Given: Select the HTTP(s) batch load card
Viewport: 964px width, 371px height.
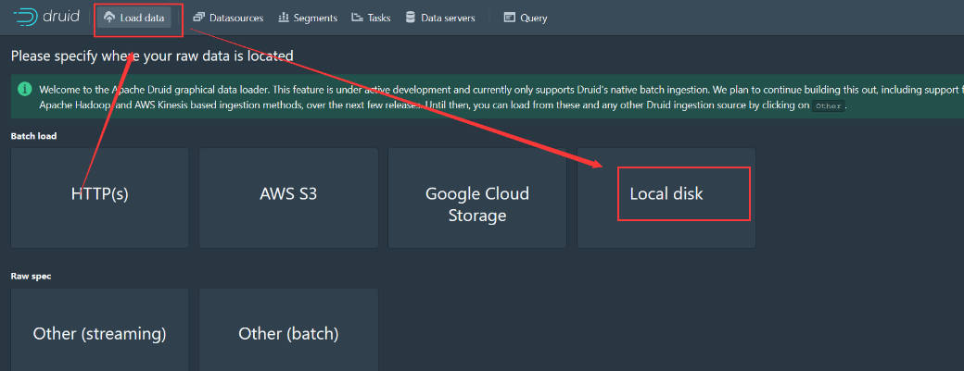Looking at the screenshot, I should click(99, 197).
